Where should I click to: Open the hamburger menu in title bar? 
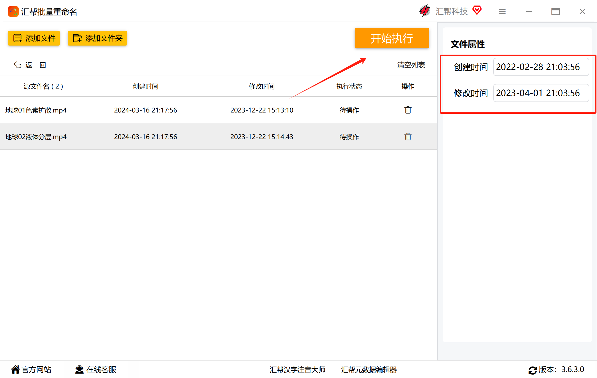(x=502, y=11)
